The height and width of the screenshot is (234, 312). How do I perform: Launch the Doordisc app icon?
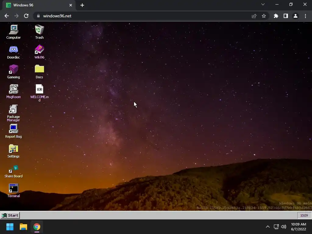pyautogui.click(x=13, y=52)
